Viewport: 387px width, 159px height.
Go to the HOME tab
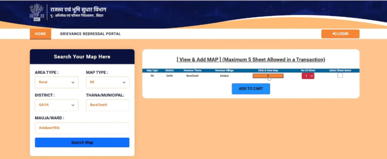40,34
